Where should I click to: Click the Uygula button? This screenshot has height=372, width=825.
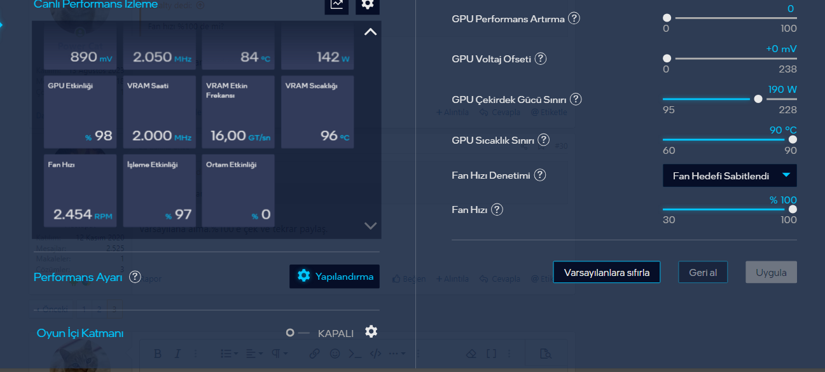(x=771, y=272)
